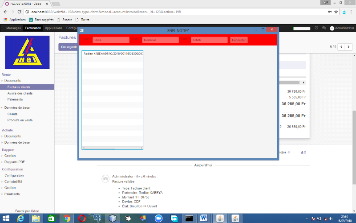Bookmark this page with the star icon

(336, 12)
